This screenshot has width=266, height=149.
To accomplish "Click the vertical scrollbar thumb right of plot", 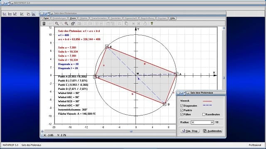I will pyautogui.click(x=224, y=78).
